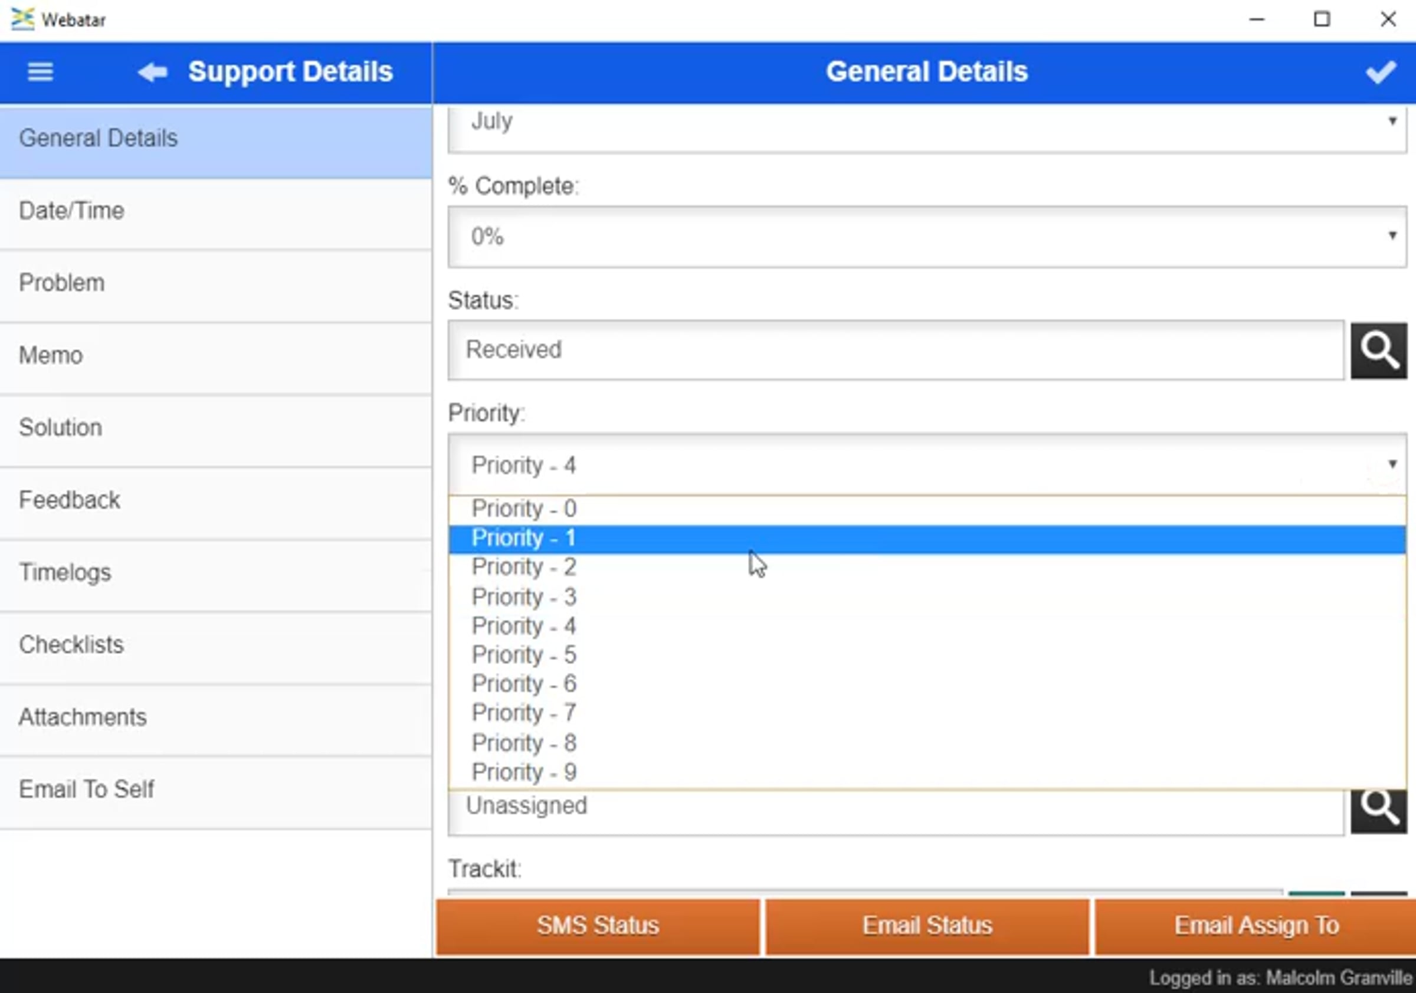The height and width of the screenshot is (993, 1416).
Task: Click the Trackit: label
Action: pos(485,869)
